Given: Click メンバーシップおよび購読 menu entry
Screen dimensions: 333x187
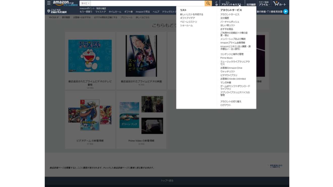Looking at the screenshot, I should (x=233, y=39).
